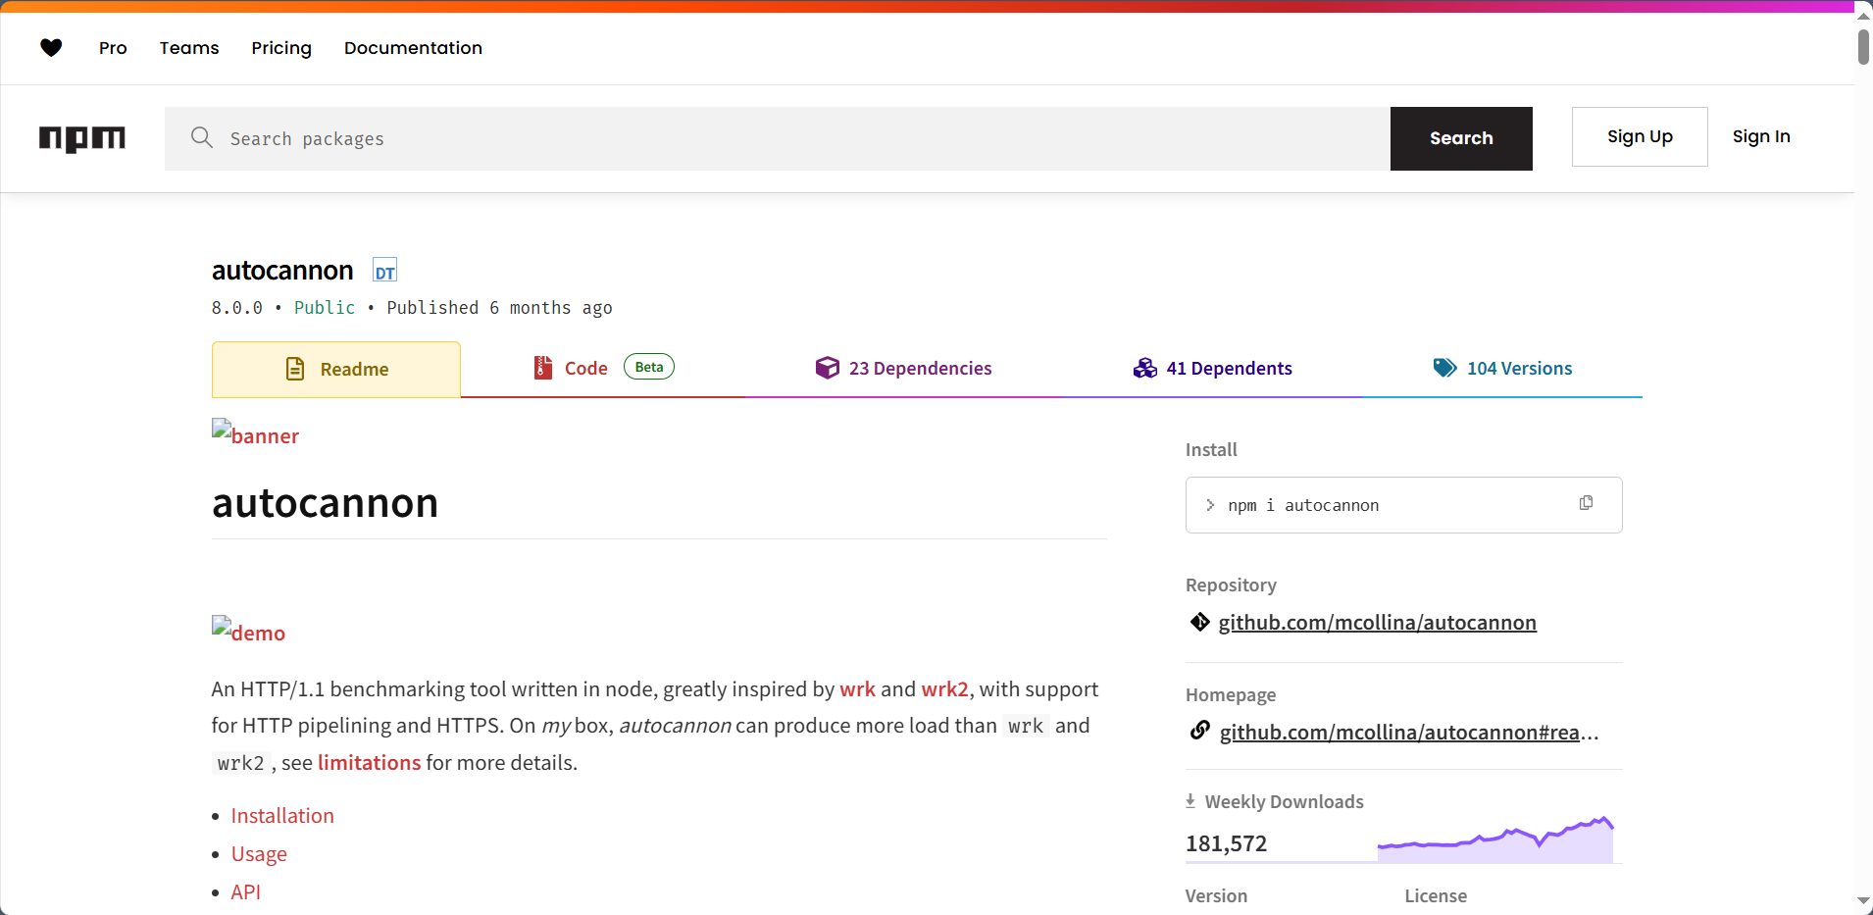This screenshot has width=1873, height=915.
Task: Click the page's vertical scrollbar thumb
Action: click(x=1863, y=47)
